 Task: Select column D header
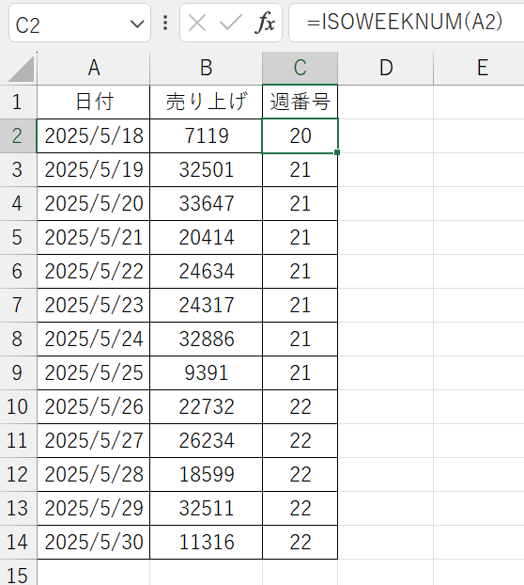pyautogui.click(x=386, y=69)
